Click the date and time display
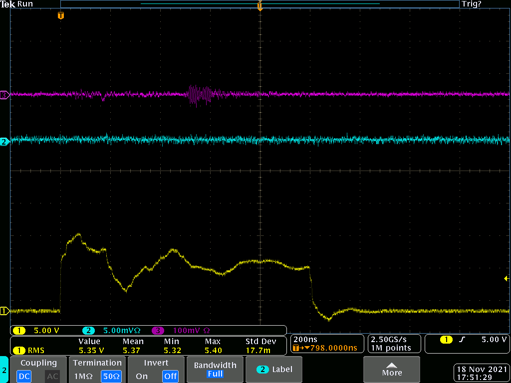The height and width of the screenshot is (383, 511). tap(481, 373)
